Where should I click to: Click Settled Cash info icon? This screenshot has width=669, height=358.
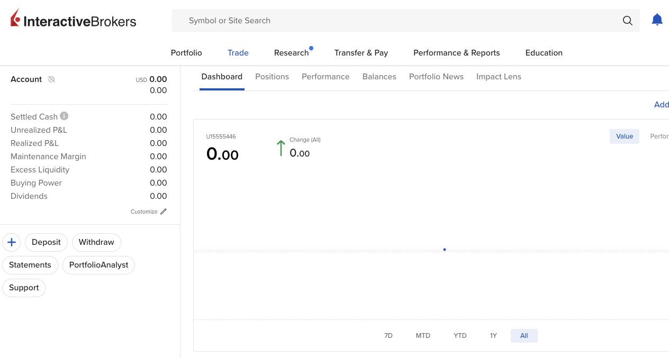64,116
